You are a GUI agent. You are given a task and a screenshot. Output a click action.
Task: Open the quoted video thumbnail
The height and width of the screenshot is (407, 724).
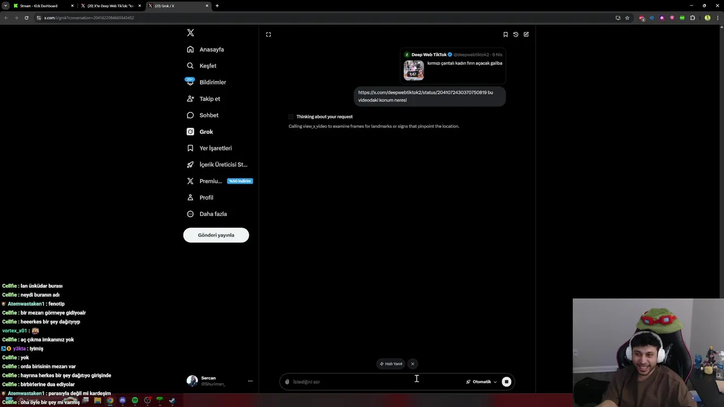pos(413,70)
